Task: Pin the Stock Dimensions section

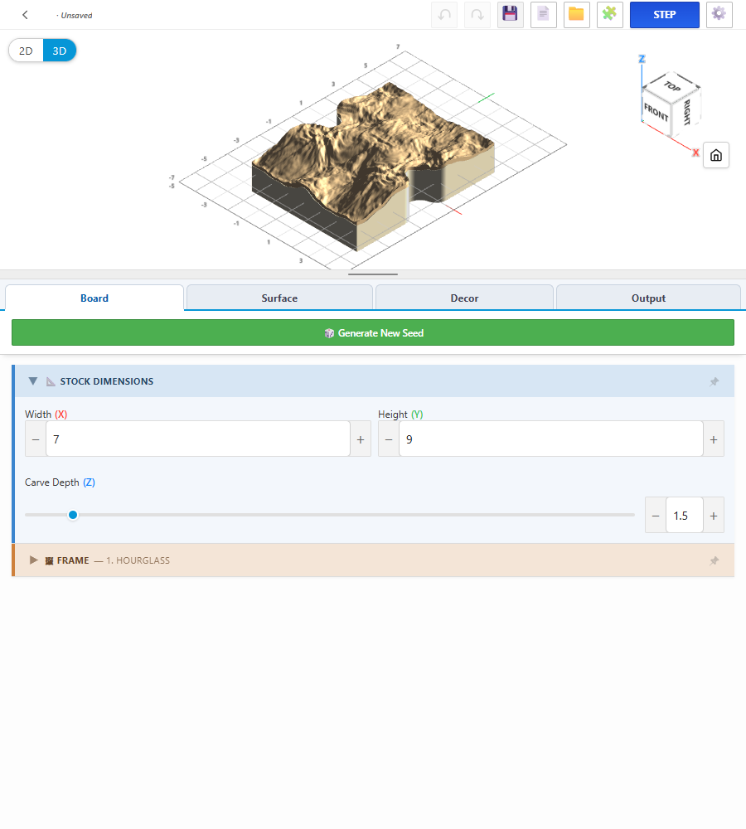Action: (x=715, y=381)
